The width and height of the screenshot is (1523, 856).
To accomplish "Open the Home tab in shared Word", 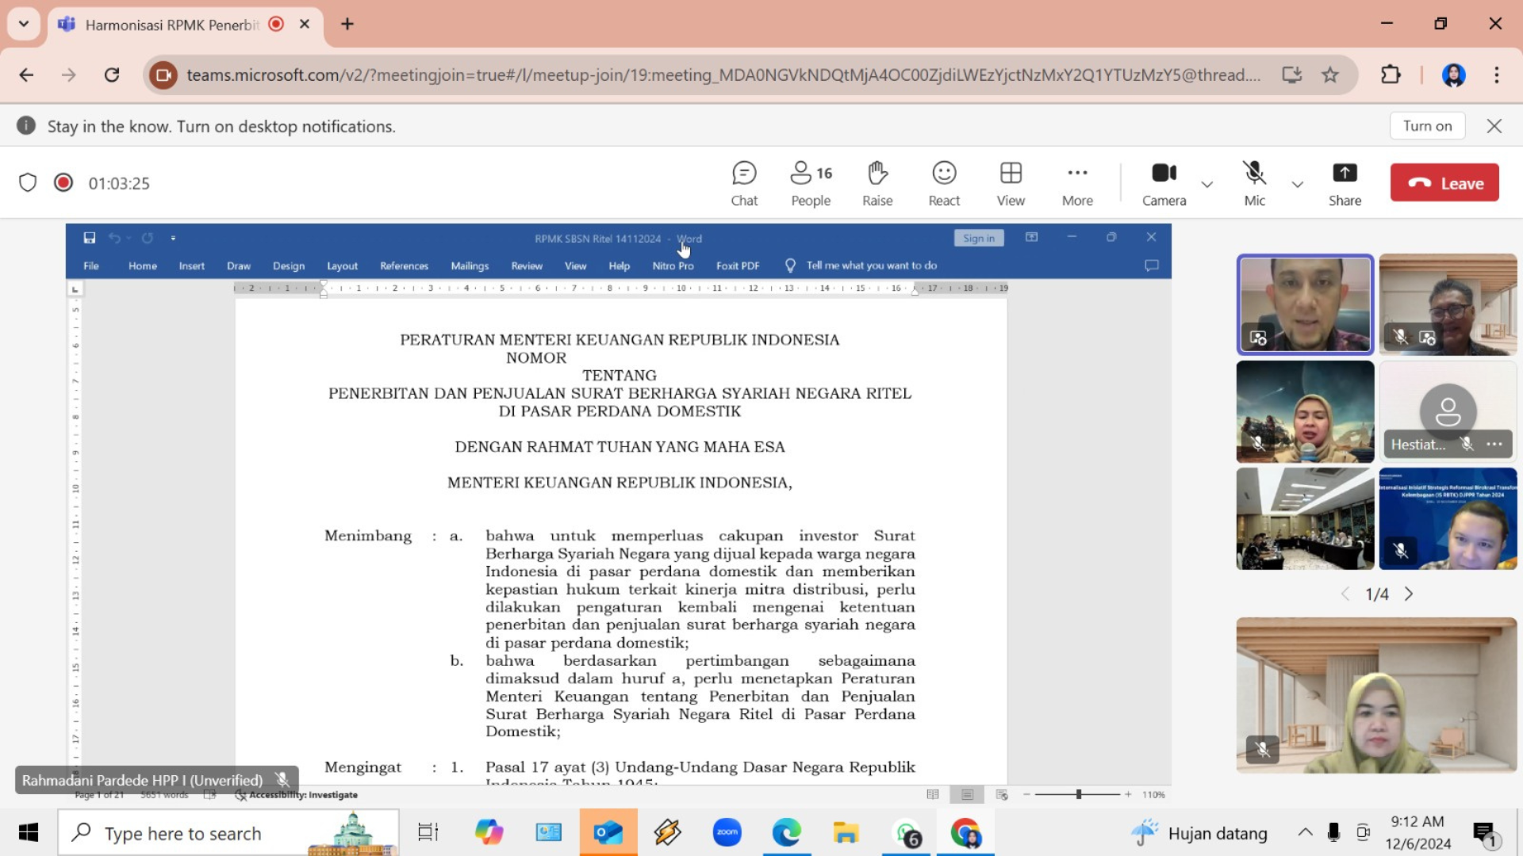I will (x=143, y=266).
